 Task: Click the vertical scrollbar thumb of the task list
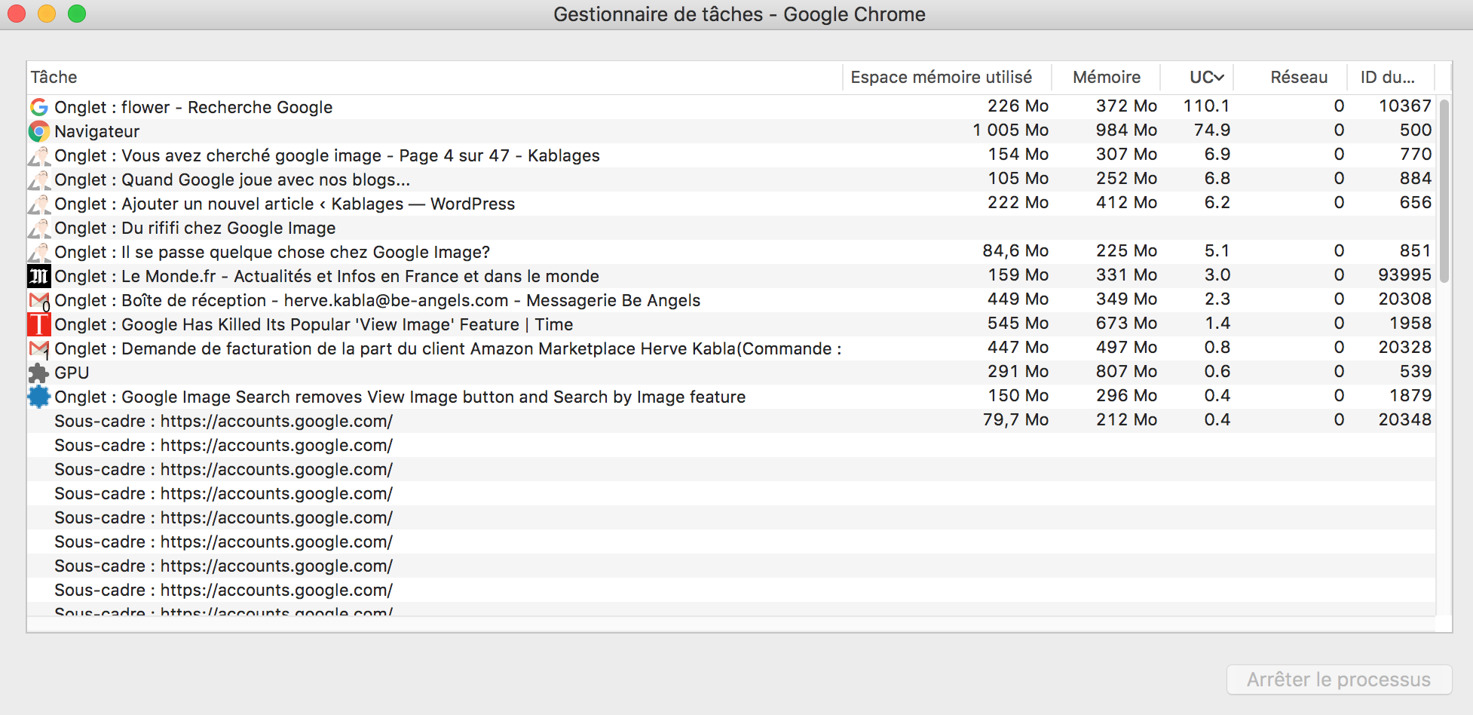[x=1444, y=191]
